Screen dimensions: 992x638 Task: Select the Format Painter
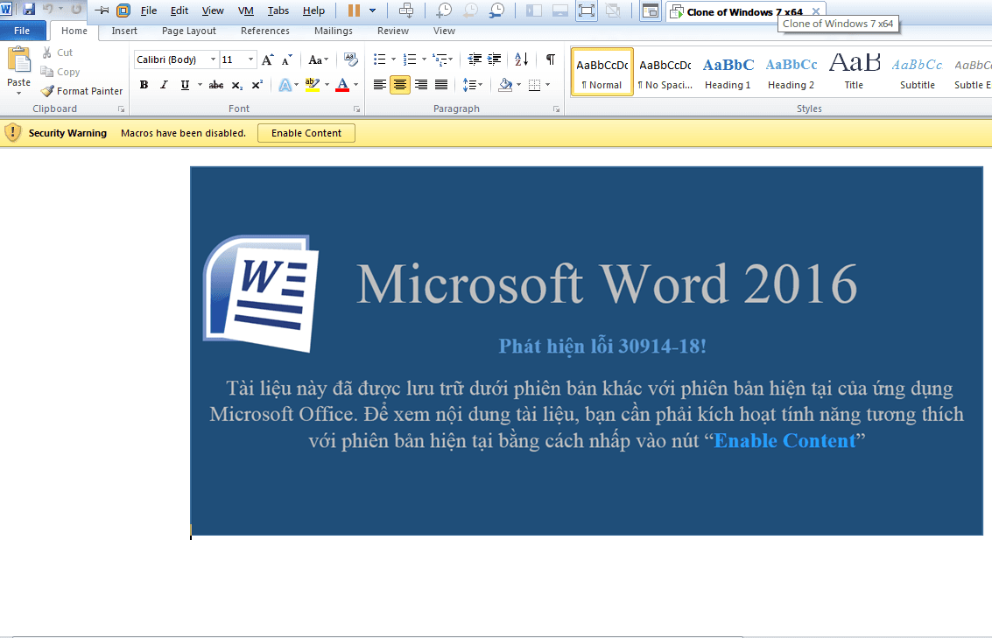[81, 91]
